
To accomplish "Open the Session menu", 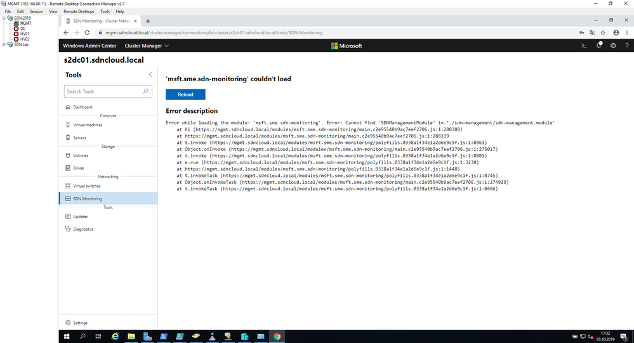I will click(36, 11).
